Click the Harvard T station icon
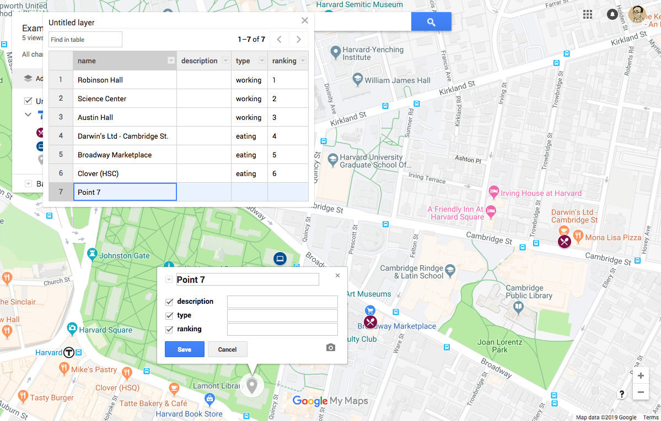Screen dimensions: 661x421 (x=69, y=352)
